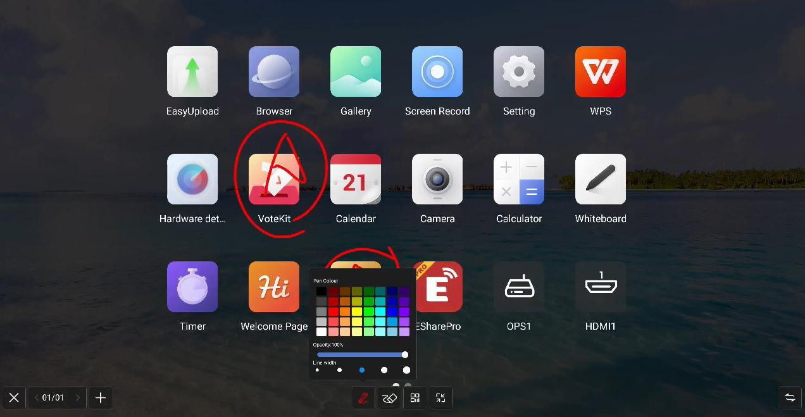Select the smallest line width dot

click(317, 370)
